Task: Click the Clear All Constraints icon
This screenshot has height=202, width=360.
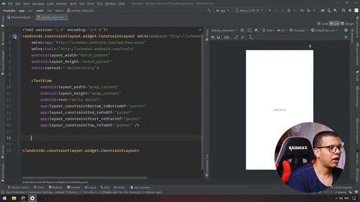Action: click(236, 37)
